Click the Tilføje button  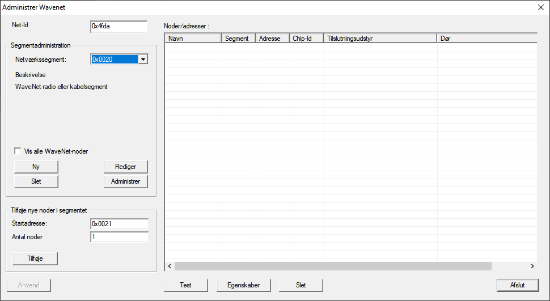(35, 258)
